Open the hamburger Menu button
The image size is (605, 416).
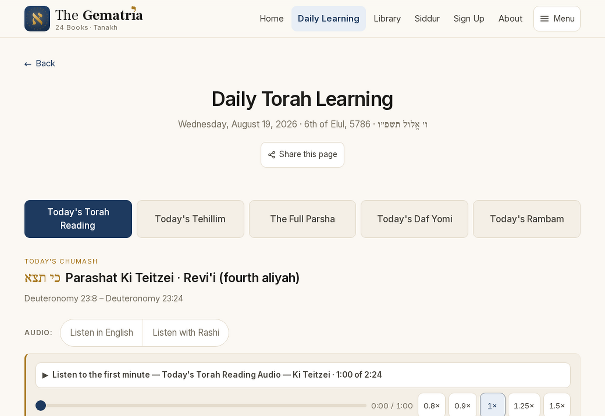pyautogui.click(x=557, y=19)
